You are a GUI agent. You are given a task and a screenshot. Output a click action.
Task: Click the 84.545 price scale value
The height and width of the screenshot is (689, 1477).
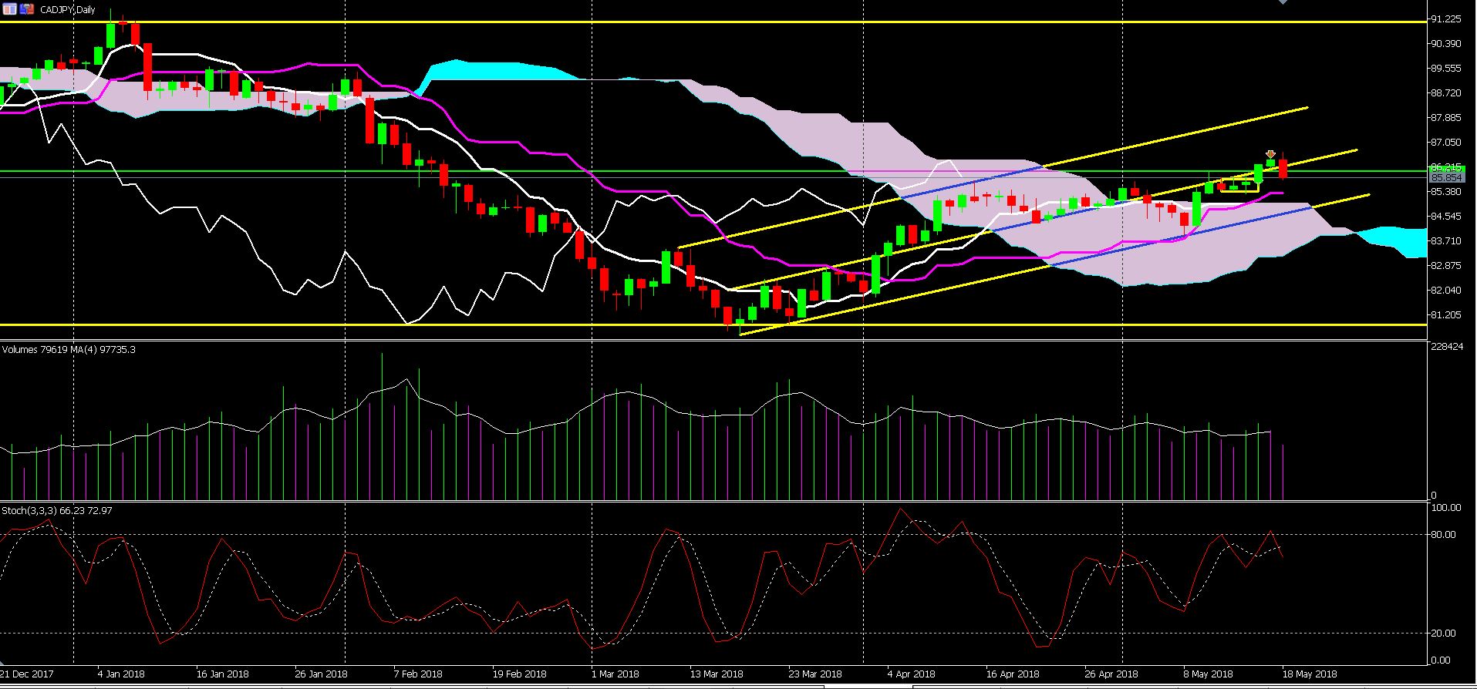(1445, 217)
